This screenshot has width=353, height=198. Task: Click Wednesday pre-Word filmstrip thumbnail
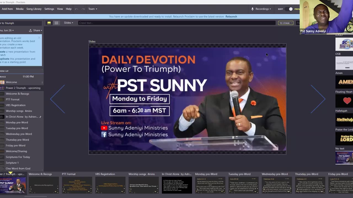pos(277,185)
